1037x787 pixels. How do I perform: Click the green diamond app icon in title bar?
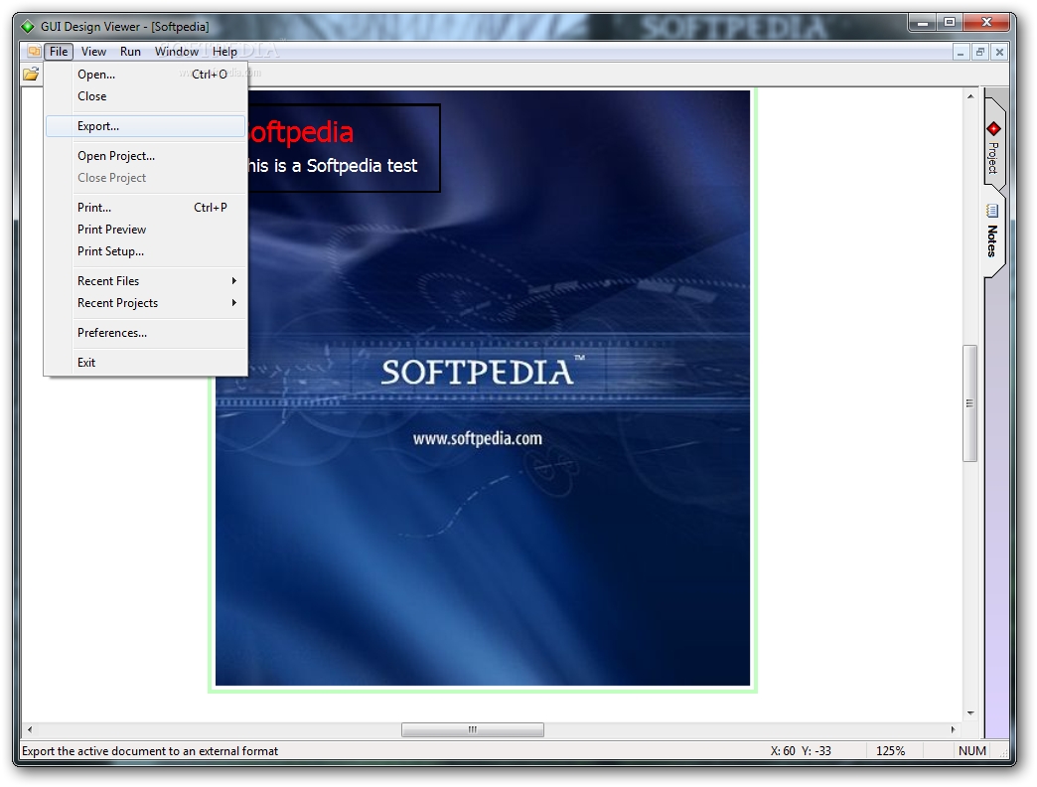point(27,27)
